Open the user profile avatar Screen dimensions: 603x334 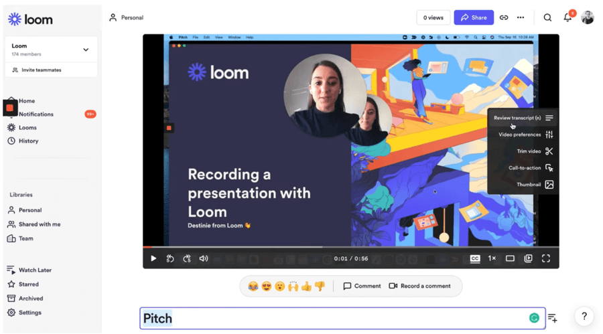click(x=588, y=17)
